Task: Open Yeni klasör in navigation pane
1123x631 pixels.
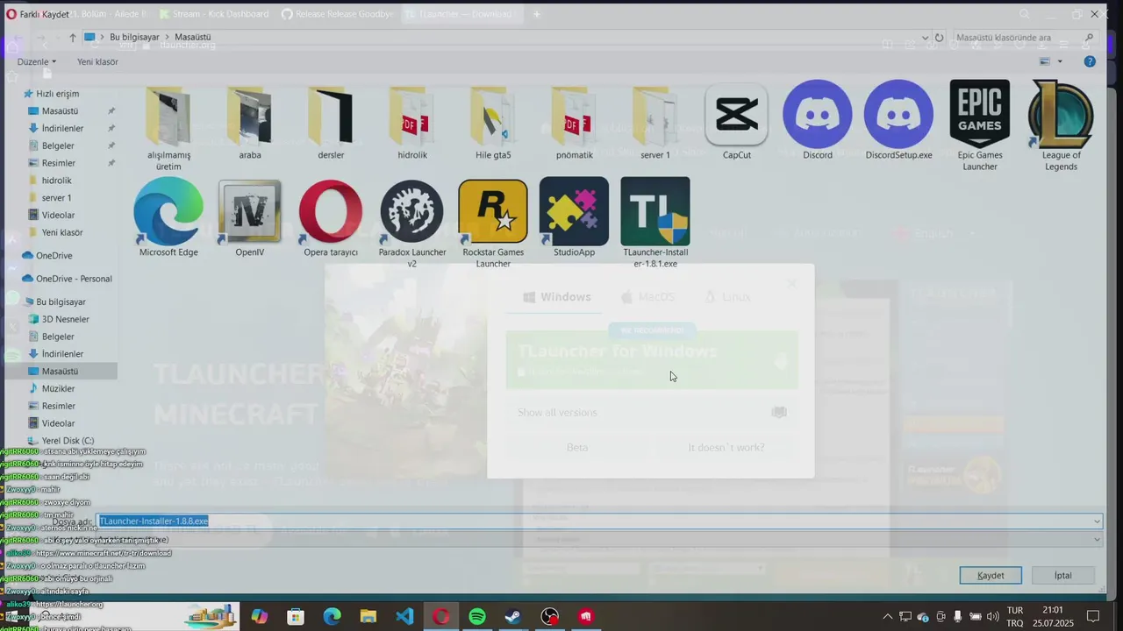Action: [62, 232]
